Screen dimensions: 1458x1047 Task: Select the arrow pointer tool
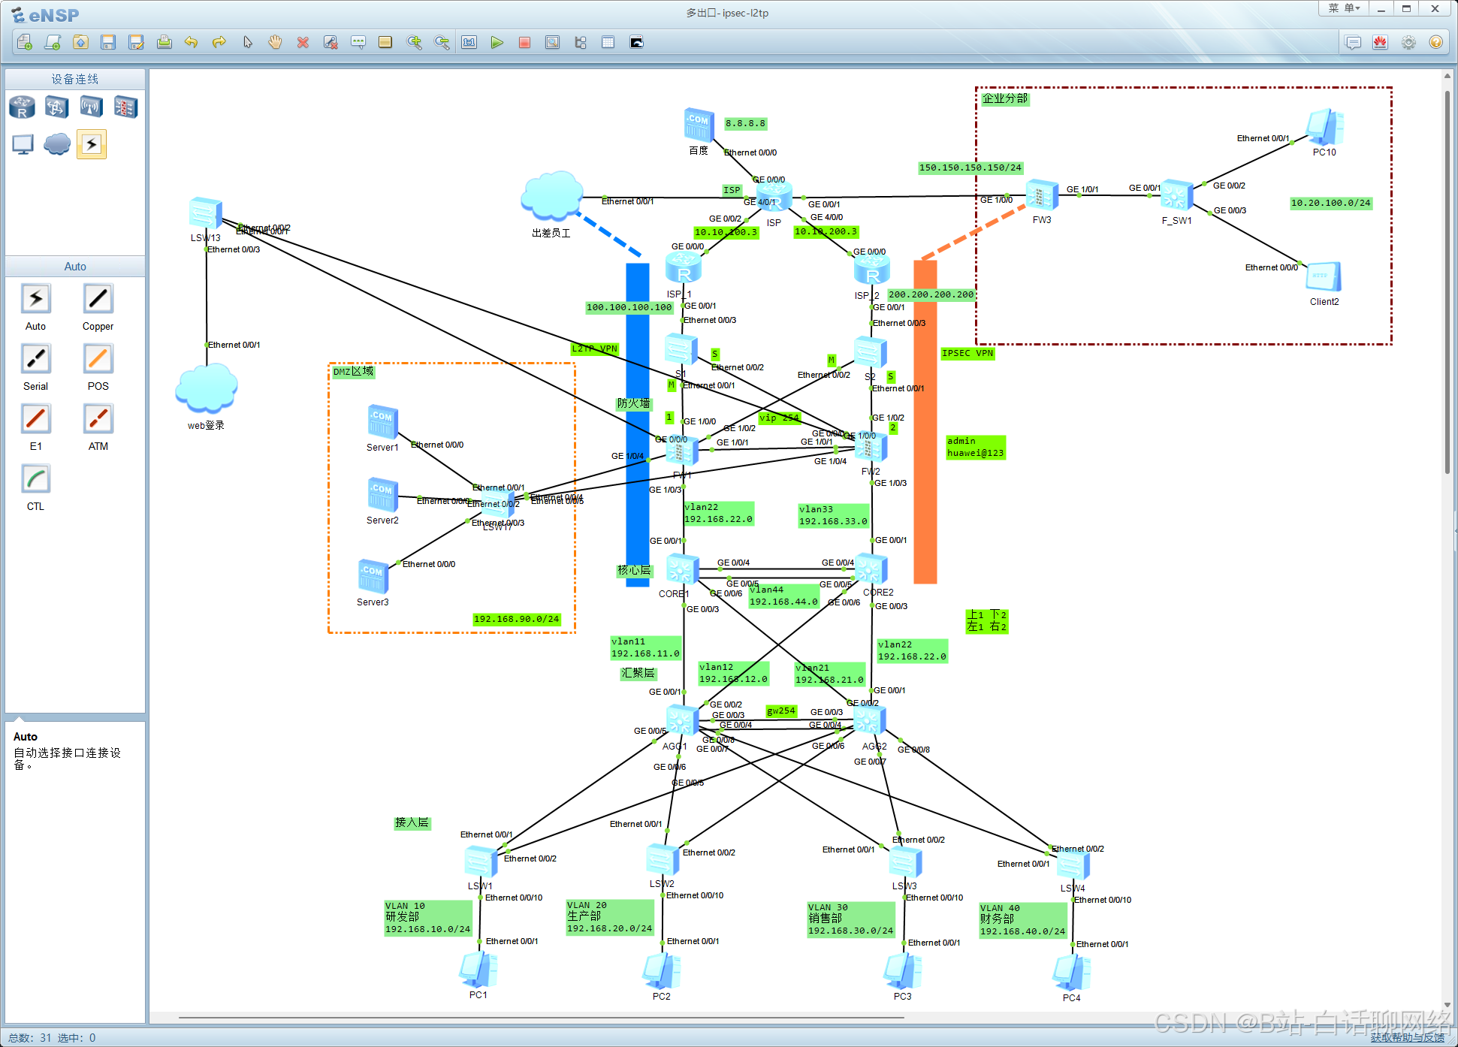coord(247,42)
